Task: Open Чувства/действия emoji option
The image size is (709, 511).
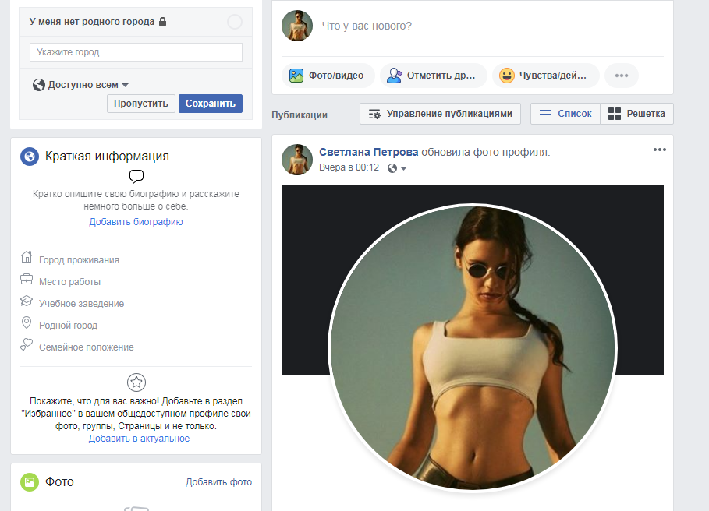Action: [x=507, y=76]
